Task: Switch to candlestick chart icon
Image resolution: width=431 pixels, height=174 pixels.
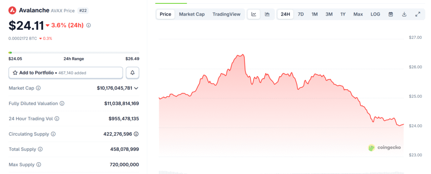Action: point(267,14)
